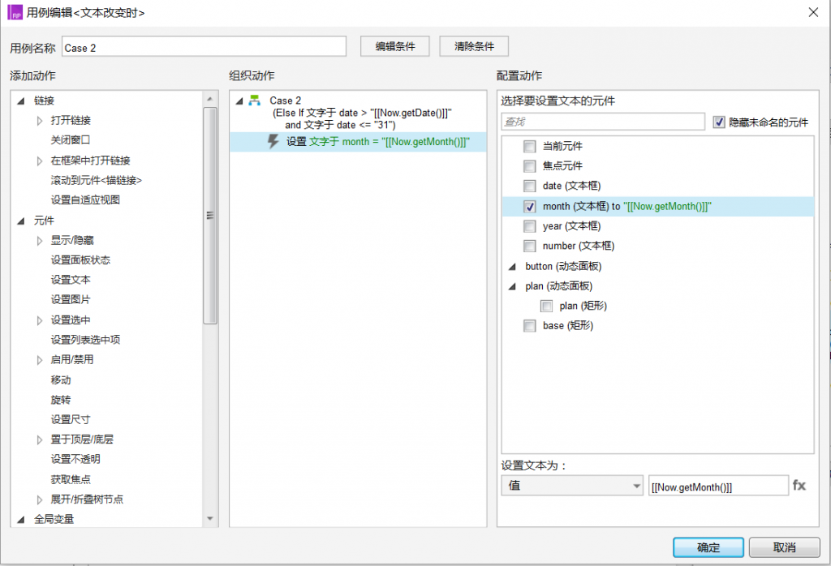Click the 查找 search field
This screenshot has width=831, height=566.
click(603, 122)
